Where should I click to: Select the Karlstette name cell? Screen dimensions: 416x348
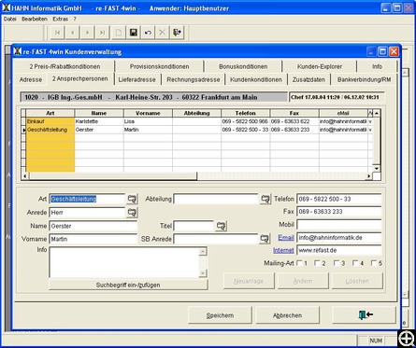[x=99, y=121]
